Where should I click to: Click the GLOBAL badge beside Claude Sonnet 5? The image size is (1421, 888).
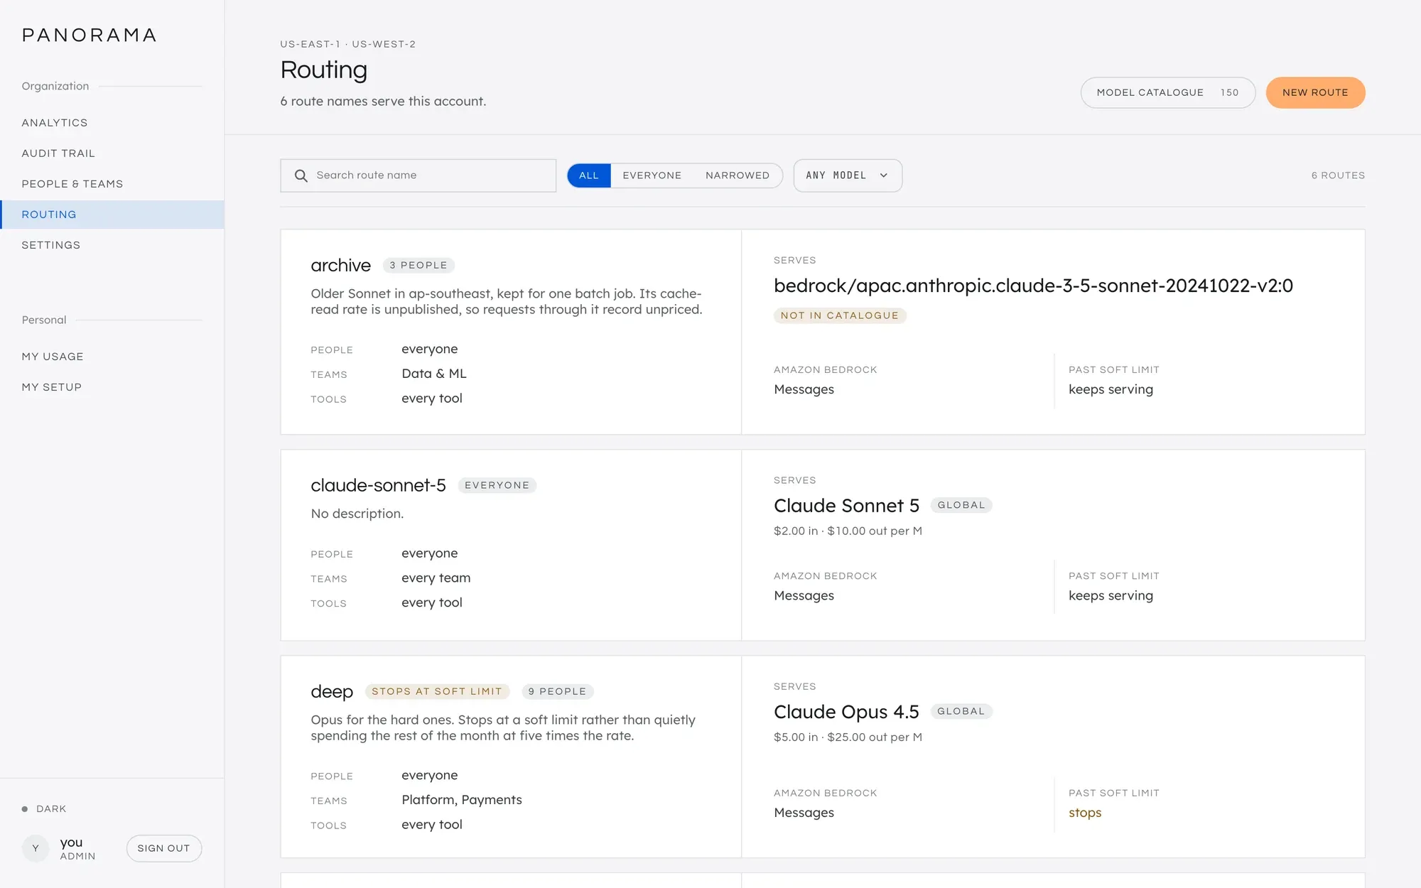(x=961, y=505)
